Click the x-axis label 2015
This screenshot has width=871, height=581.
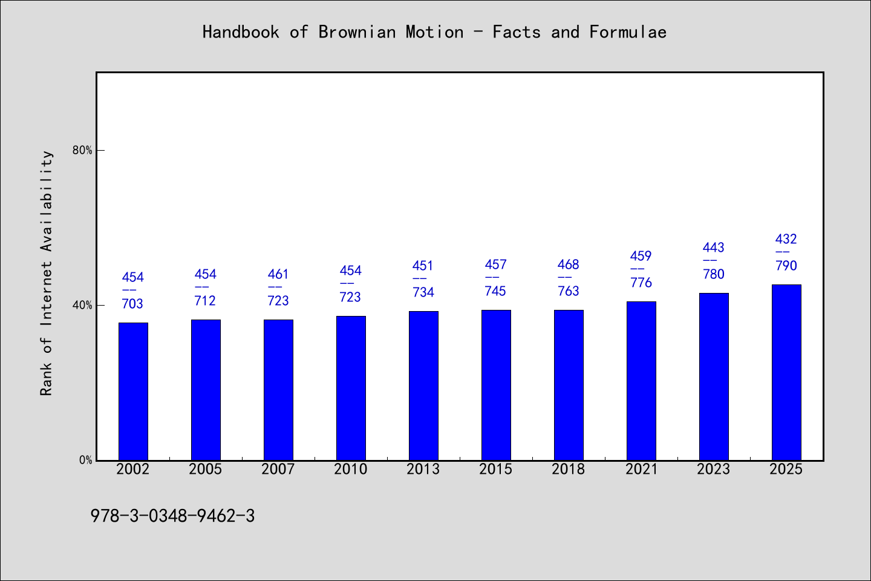click(x=496, y=469)
